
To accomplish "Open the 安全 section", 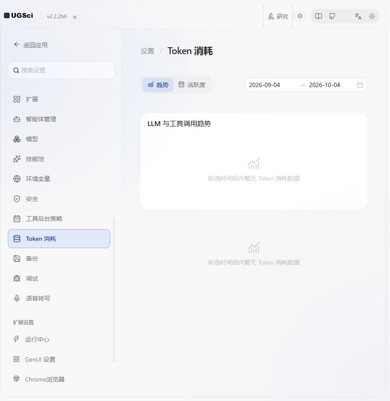I will (59, 199).
